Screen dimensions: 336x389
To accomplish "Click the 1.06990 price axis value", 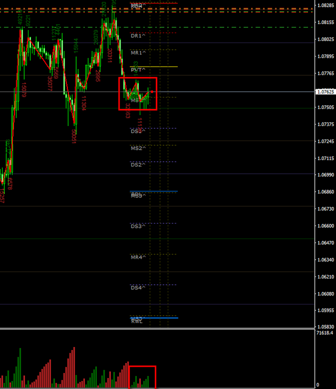I will coord(326,175).
